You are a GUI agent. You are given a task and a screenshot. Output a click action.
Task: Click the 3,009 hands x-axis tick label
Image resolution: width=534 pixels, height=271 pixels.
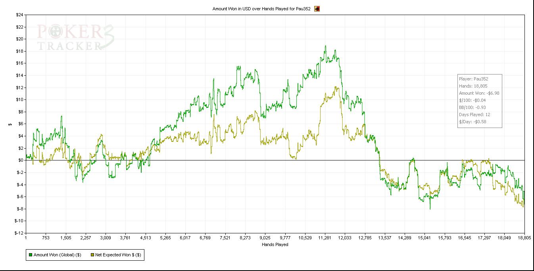pos(106,238)
